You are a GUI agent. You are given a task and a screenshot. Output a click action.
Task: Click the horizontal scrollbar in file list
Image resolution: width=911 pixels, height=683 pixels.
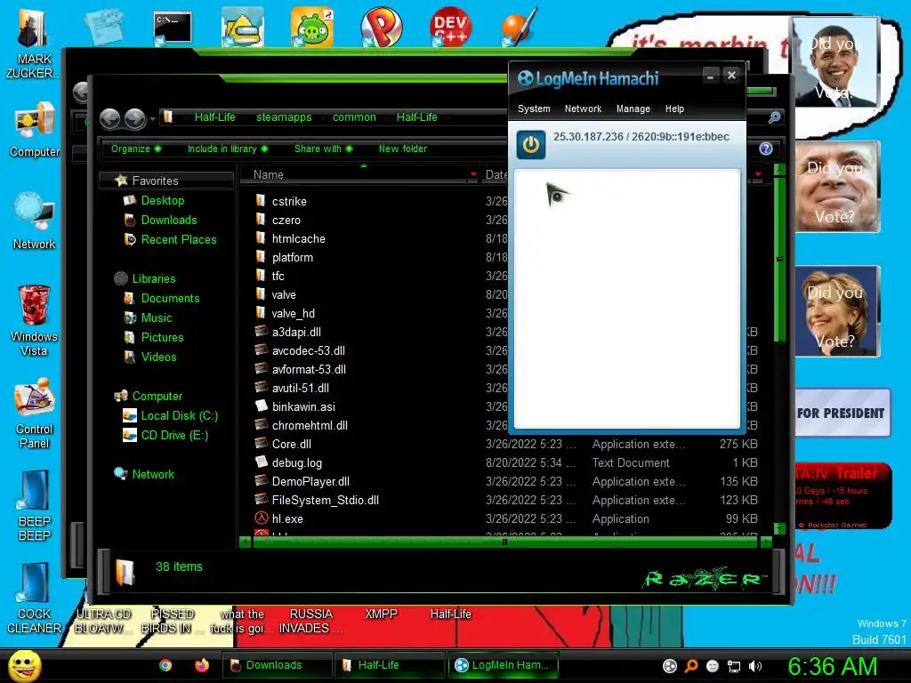[x=504, y=542]
